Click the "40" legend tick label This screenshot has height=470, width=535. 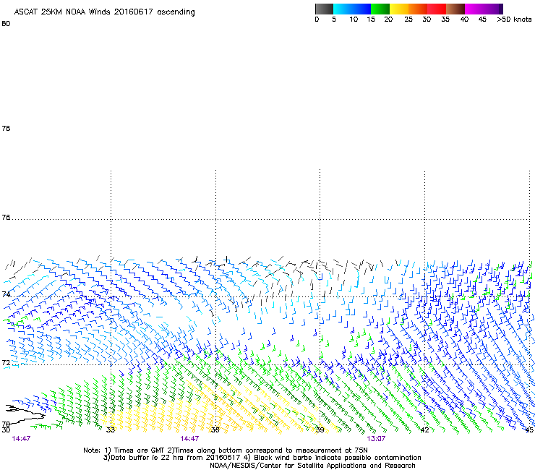coord(464,20)
